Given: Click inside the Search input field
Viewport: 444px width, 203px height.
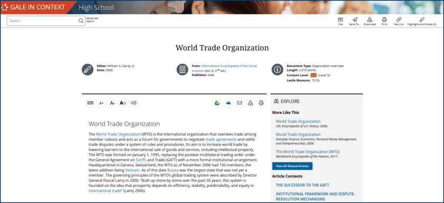Looking at the screenshot, I should [x=42, y=21].
